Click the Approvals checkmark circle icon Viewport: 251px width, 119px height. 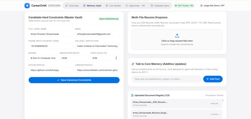[x=127, y=6]
